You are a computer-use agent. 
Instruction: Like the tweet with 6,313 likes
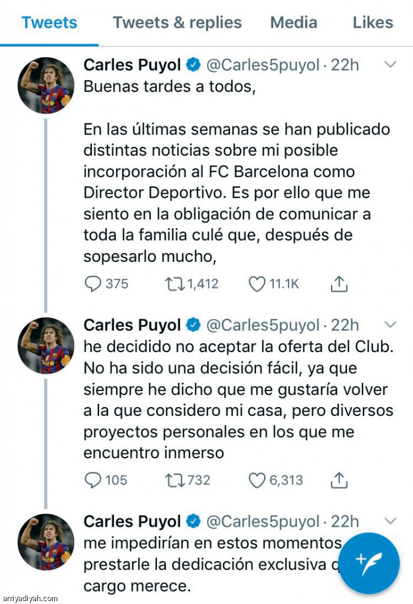coord(257,481)
